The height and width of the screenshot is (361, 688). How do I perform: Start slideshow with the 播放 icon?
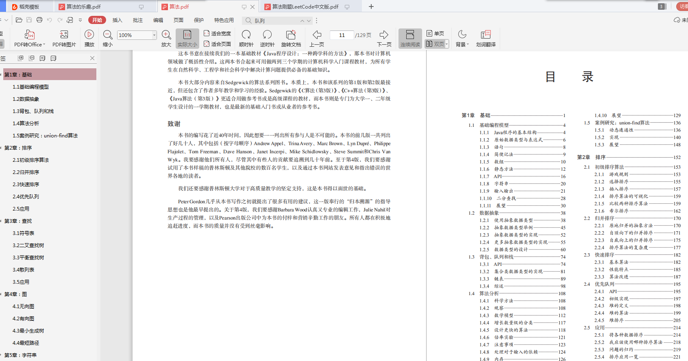(x=89, y=35)
